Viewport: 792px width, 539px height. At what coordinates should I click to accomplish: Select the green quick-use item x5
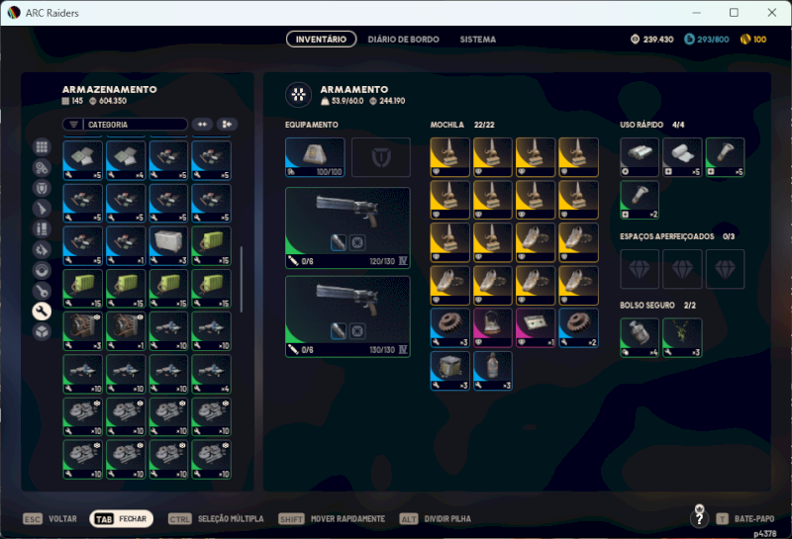pyautogui.click(x=726, y=157)
